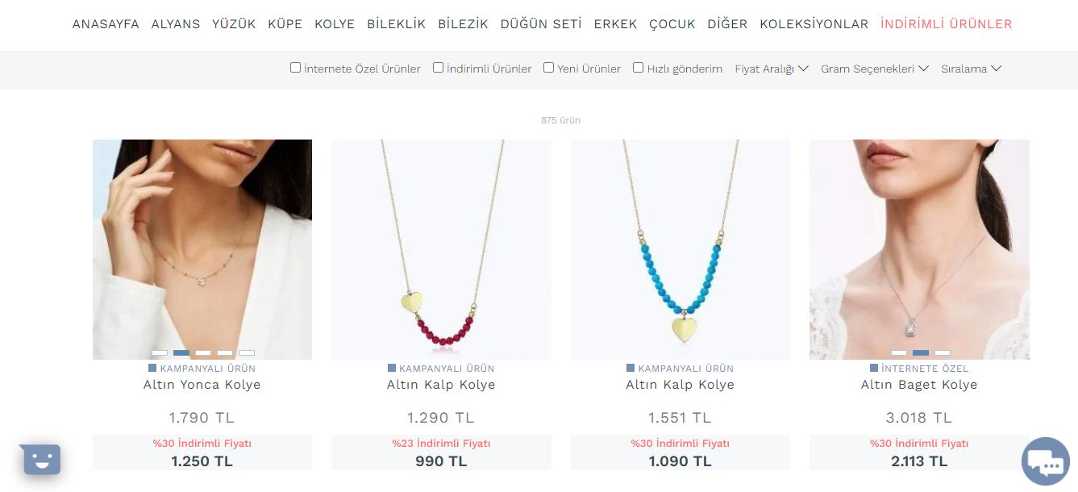View the turquoise Altın Kalp Kolye image

coord(681,249)
